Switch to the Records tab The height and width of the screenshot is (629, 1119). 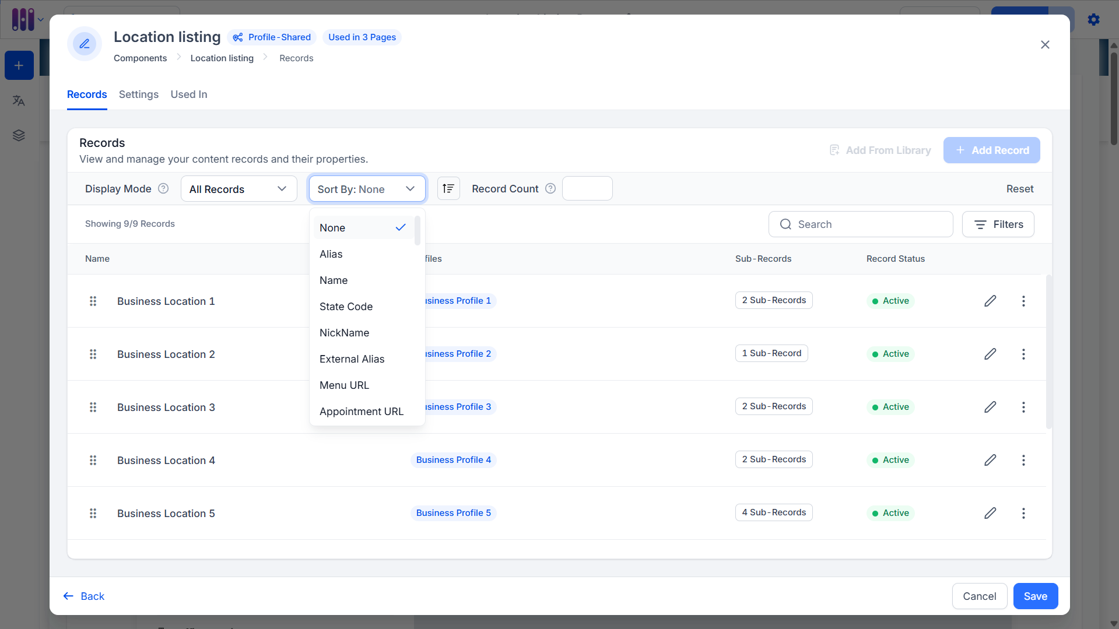[x=87, y=94]
